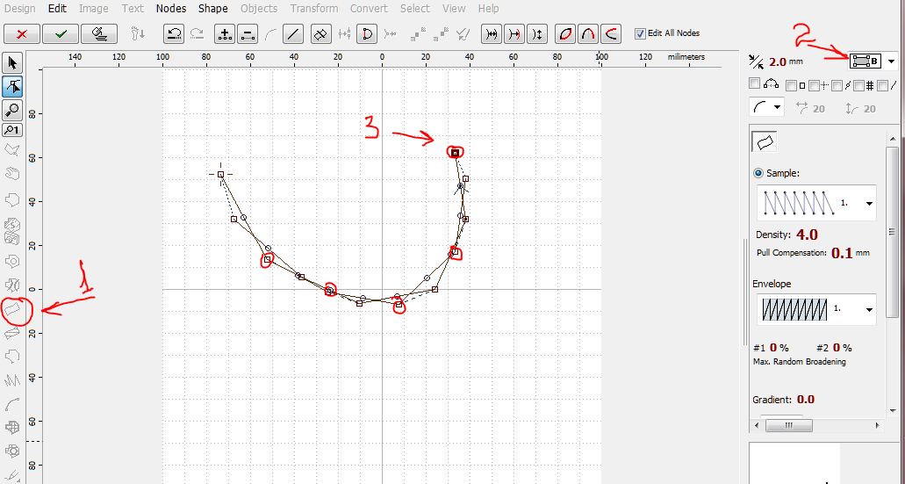Select the circled satin column tool
Viewport: 905px width, 484px height.
point(13,309)
